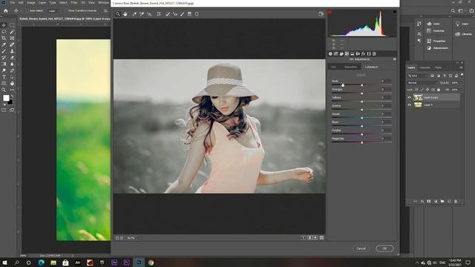Open blending mode Normal dropdown

click(x=422, y=82)
